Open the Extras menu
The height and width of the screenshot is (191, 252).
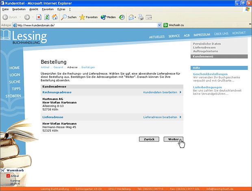pos(61,9)
